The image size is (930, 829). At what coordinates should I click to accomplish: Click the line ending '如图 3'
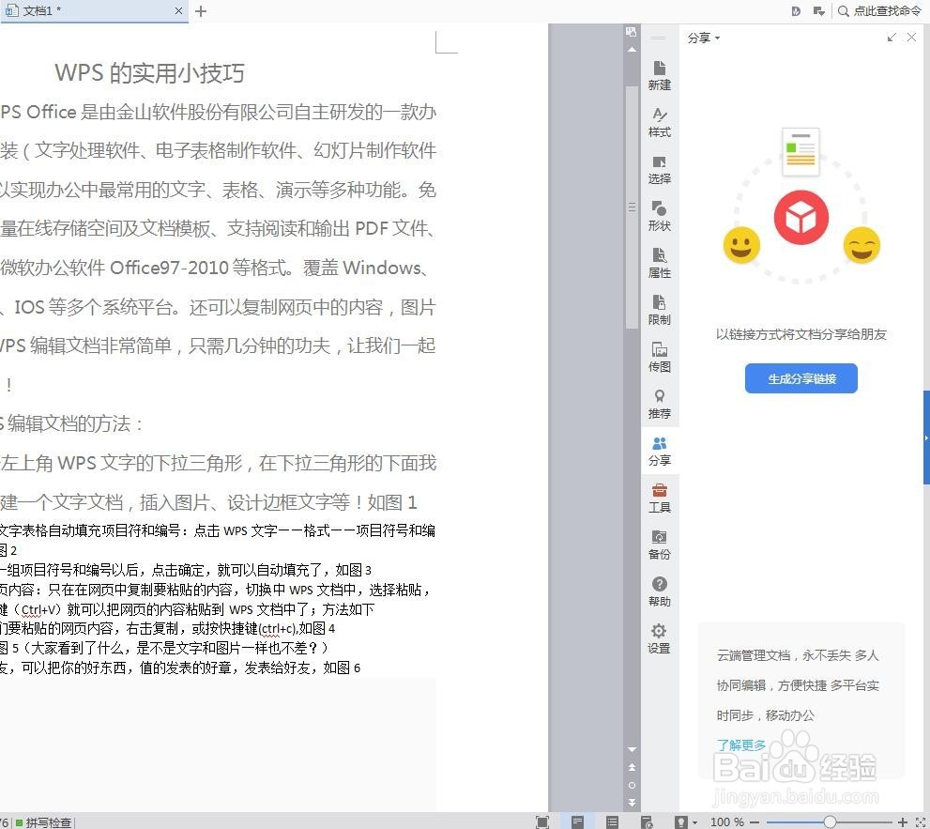click(186, 570)
